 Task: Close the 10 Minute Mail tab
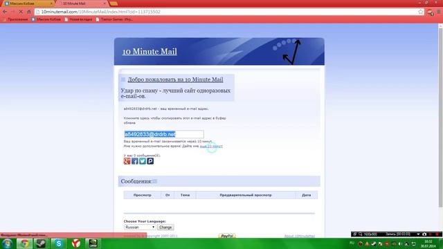(x=105, y=3)
